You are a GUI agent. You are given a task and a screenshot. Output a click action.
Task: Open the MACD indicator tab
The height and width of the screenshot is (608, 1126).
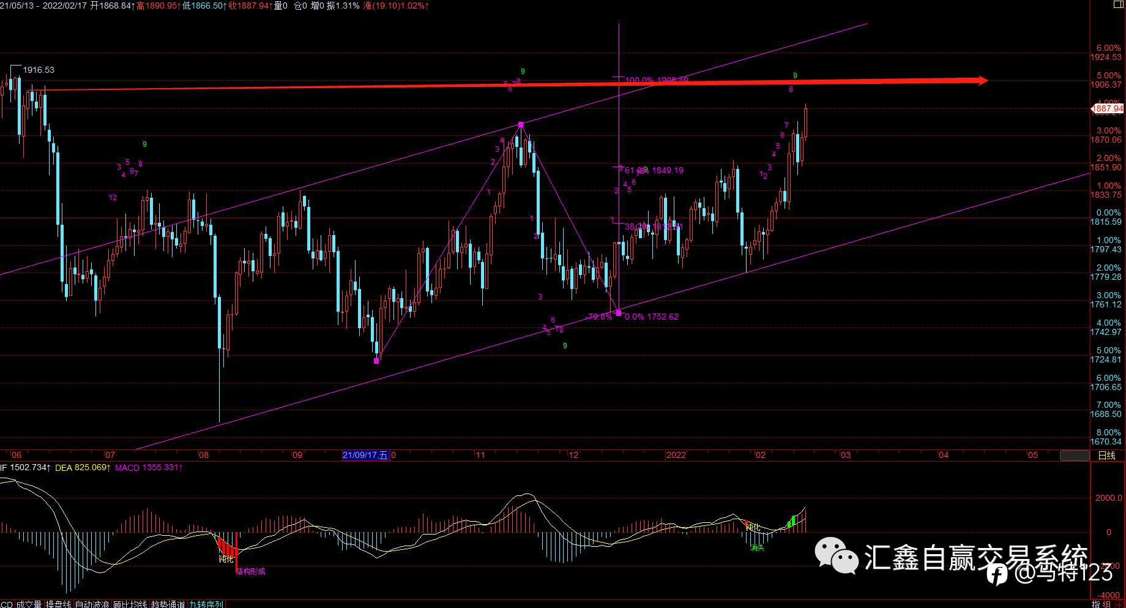(6, 604)
